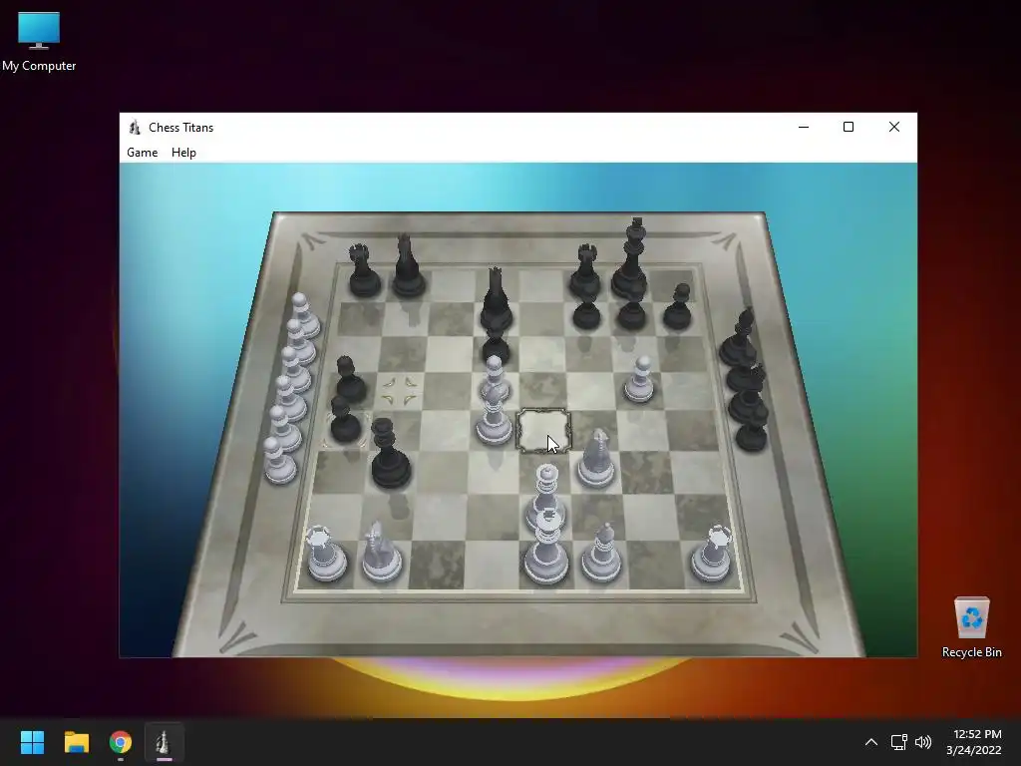Click the framed e4 square under the cursor
The width and height of the screenshot is (1021, 766).
coord(543,431)
